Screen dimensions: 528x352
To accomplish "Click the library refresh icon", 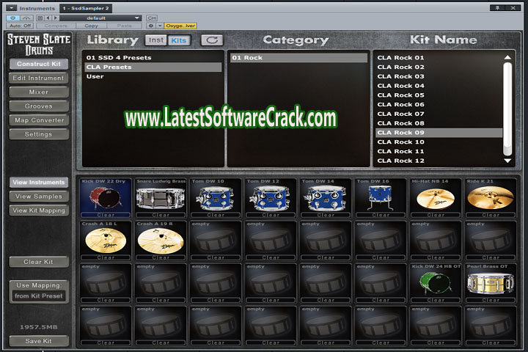I will 212,40.
